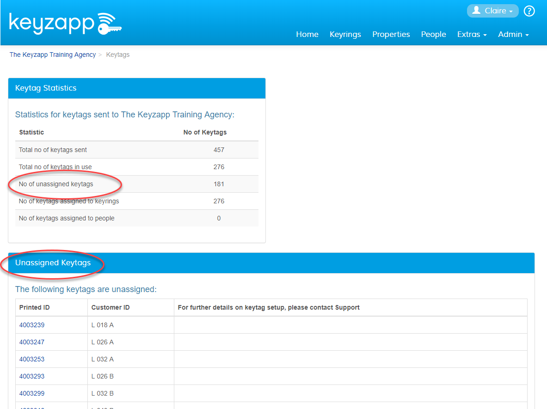Open the People menu item

(x=433, y=35)
